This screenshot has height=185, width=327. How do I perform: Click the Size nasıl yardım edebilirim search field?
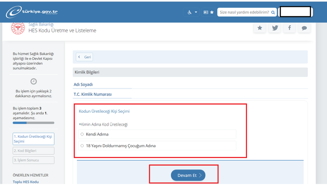click(244, 12)
